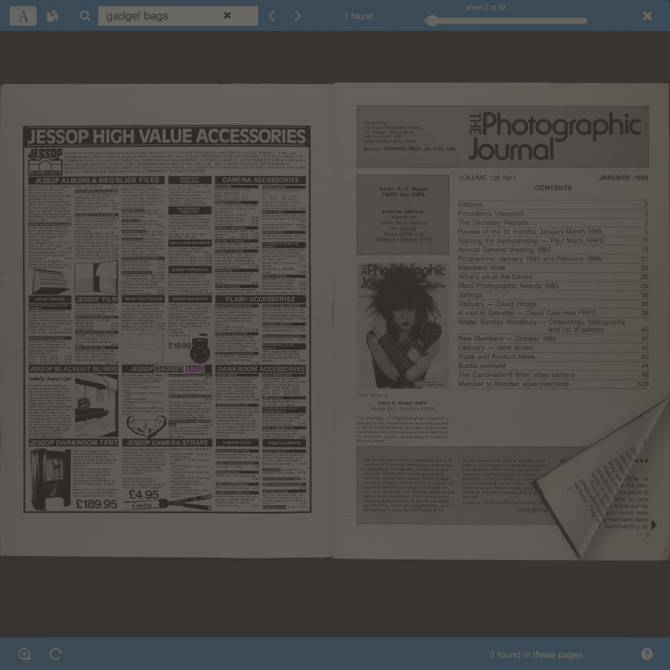
Task: Click the copy pages icon
Action: tap(52, 16)
